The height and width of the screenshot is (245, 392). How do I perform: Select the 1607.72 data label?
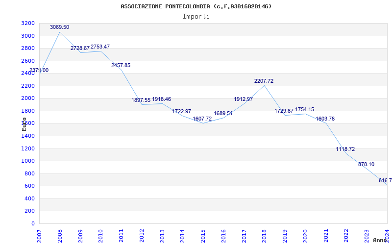202,119
